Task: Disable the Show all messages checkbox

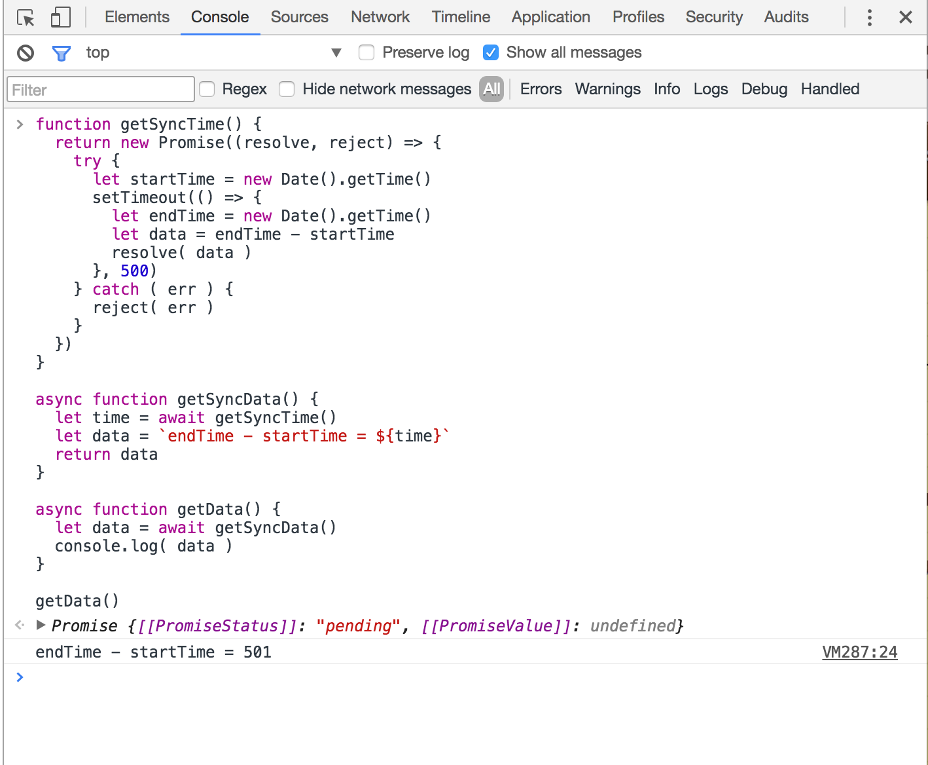Action: [x=491, y=52]
